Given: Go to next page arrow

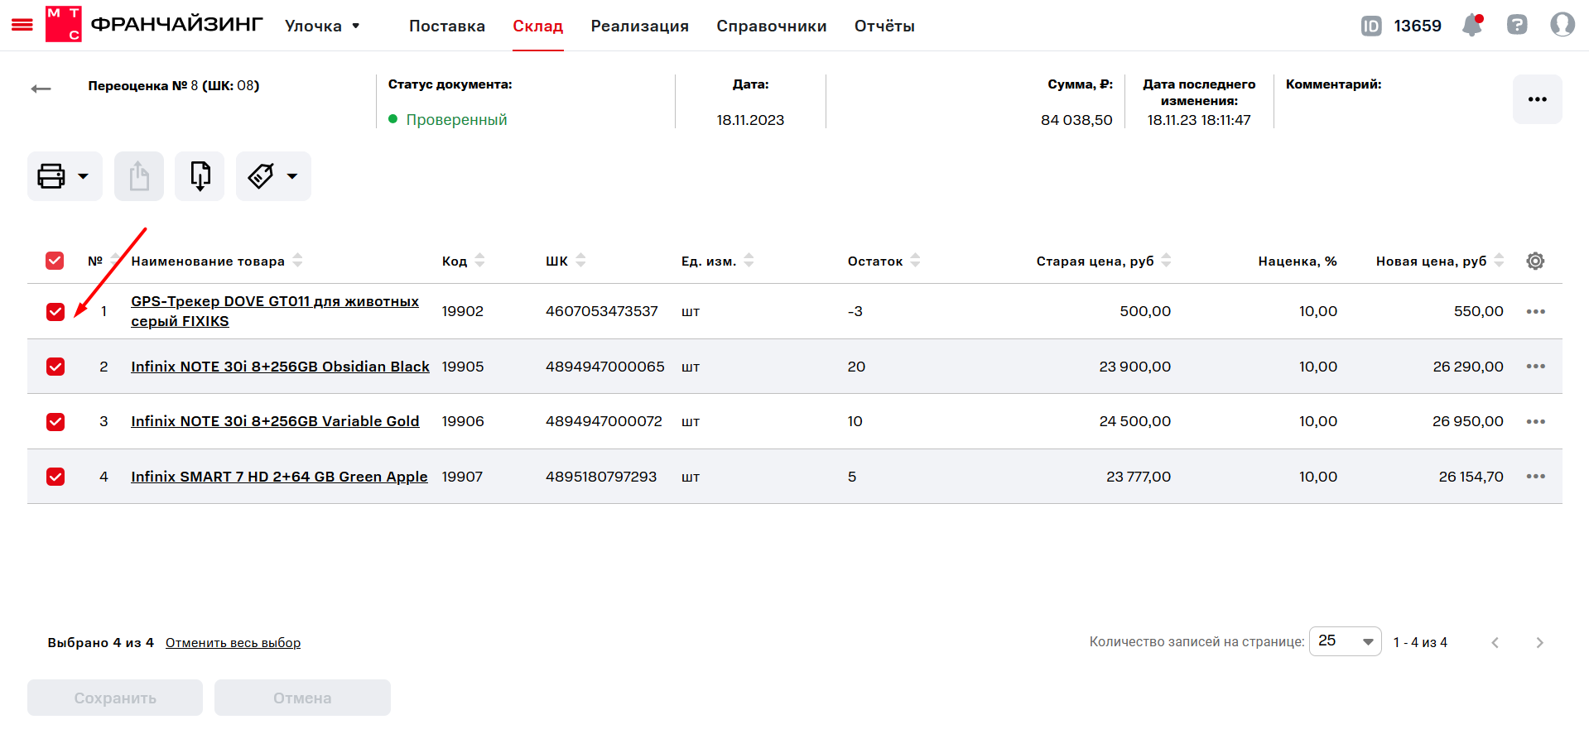Looking at the screenshot, I should tap(1540, 643).
